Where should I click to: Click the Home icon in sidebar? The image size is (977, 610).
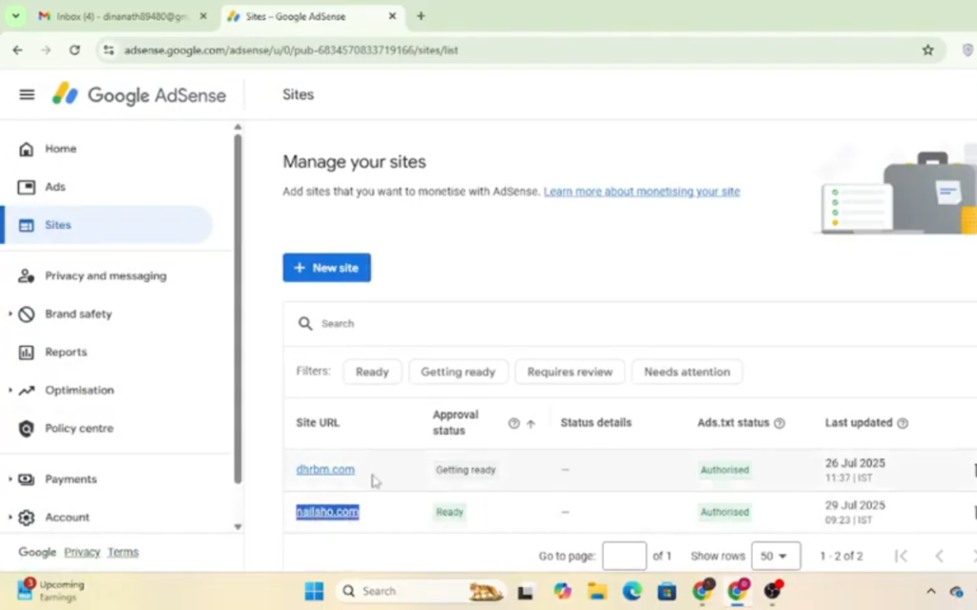point(27,149)
